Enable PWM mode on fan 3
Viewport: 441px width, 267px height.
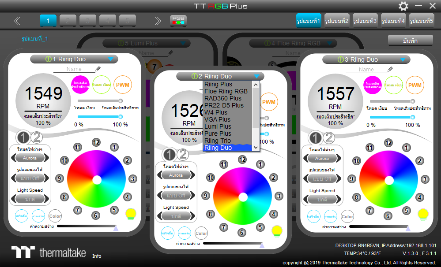click(415, 85)
